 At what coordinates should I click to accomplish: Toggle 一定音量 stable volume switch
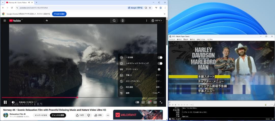point(160,57)
